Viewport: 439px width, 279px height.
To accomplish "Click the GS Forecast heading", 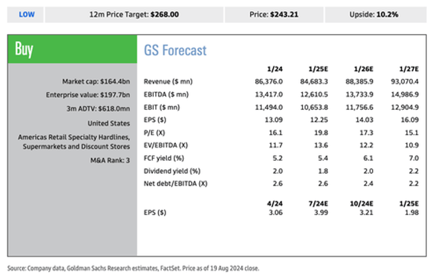I will 175,50.
